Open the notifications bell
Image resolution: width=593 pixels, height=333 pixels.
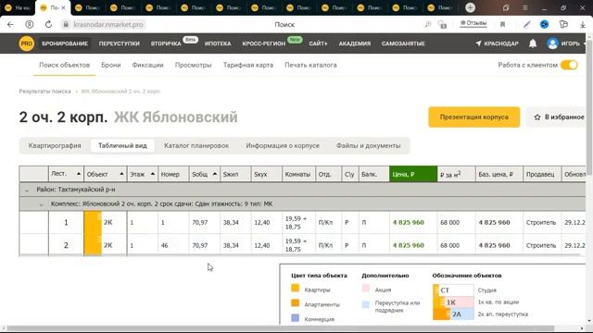click(x=533, y=43)
